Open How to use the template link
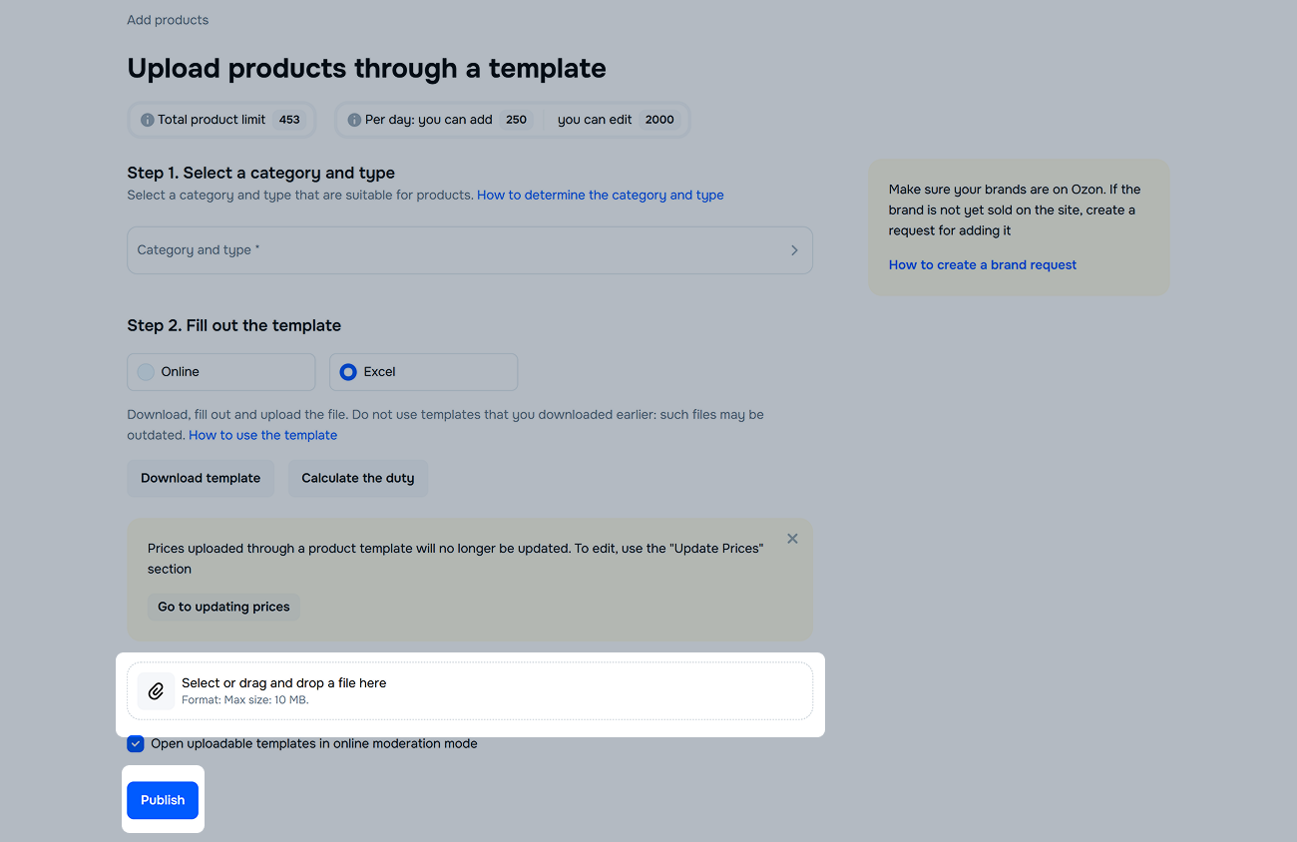The image size is (1297, 842). [x=263, y=436]
